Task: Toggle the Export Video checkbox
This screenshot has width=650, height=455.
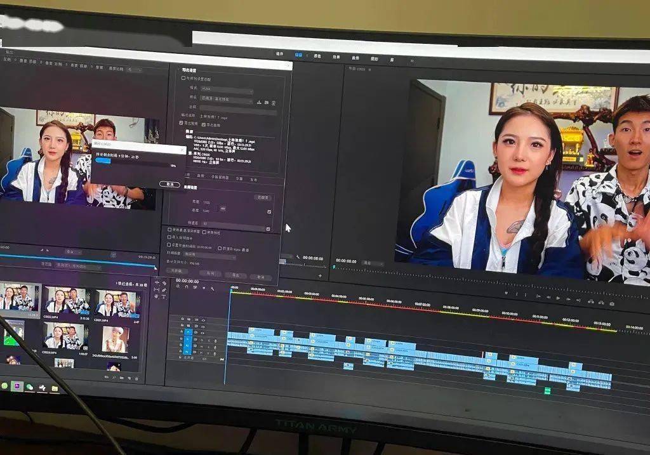Action: pyautogui.click(x=181, y=122)
